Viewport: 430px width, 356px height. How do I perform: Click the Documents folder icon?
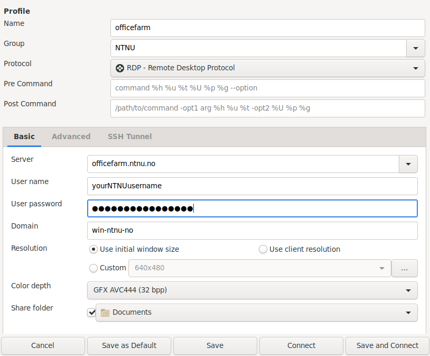pos(105,313)
